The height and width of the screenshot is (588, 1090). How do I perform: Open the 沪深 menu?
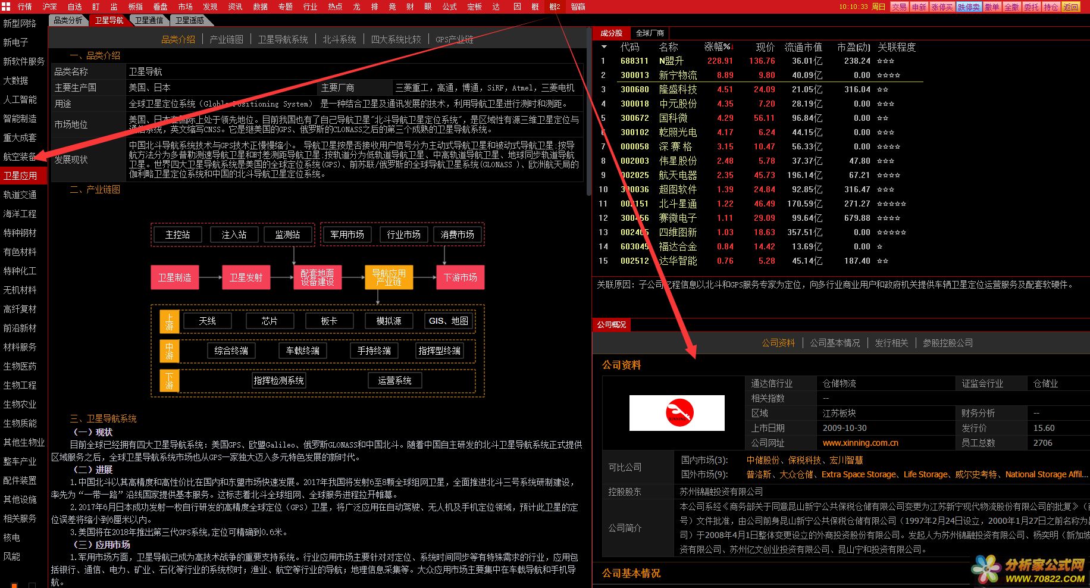pos(50,7)
